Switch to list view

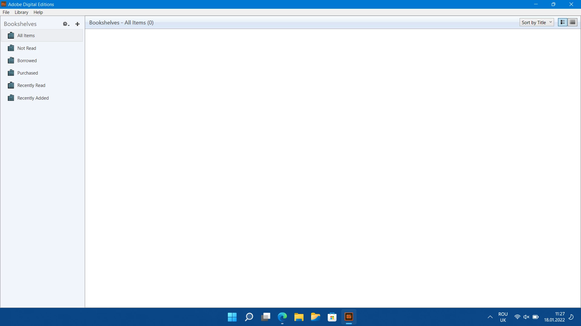pos(573,22)
